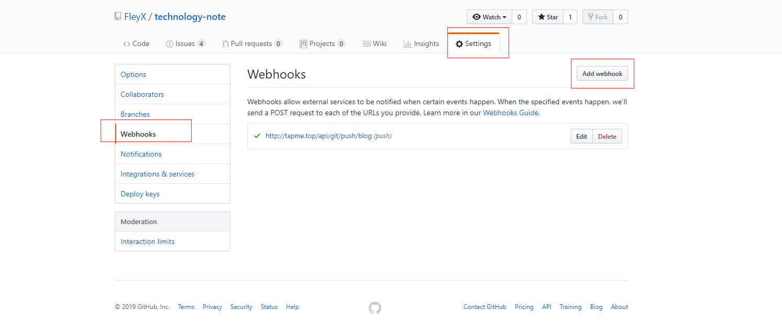
Task: Open the API footer link
Action: [x=547, y=307]
